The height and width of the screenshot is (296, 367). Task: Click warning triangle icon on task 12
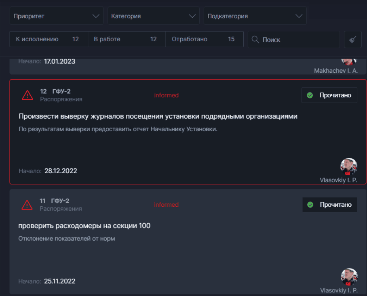[27, 95]
